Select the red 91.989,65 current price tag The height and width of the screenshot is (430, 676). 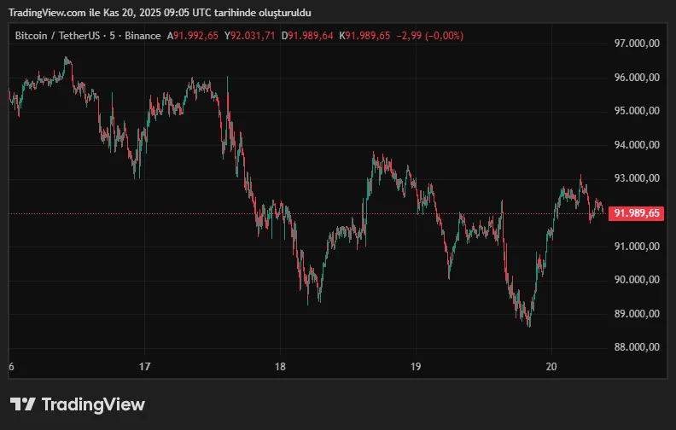coord(637,213)
